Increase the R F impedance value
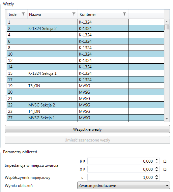Image resolution: width=173 pixels, height=192 pixels. click(156, 160)
